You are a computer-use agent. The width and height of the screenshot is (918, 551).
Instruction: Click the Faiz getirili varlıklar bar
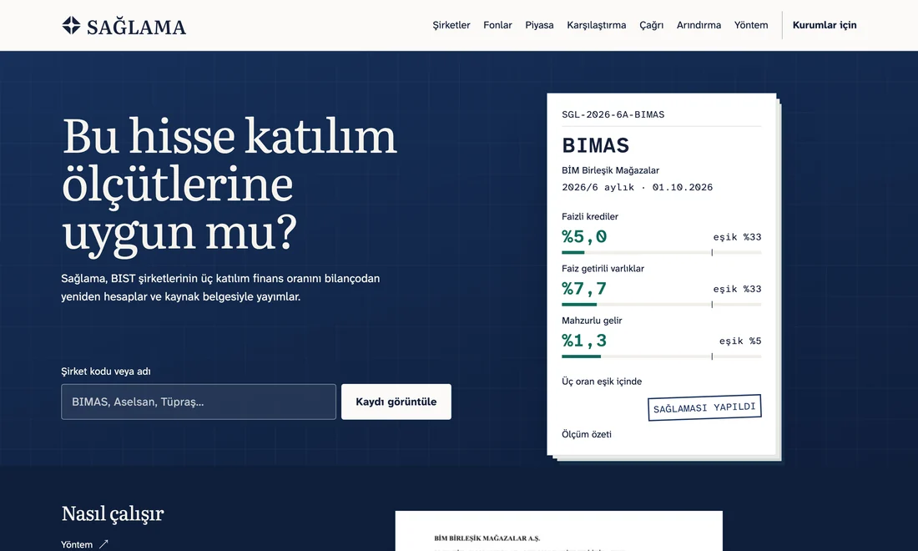point(662,305)
